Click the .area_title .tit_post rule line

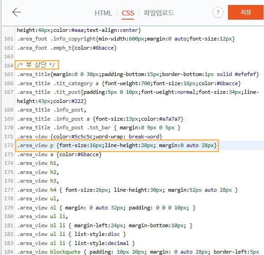(x=138, y=97)
